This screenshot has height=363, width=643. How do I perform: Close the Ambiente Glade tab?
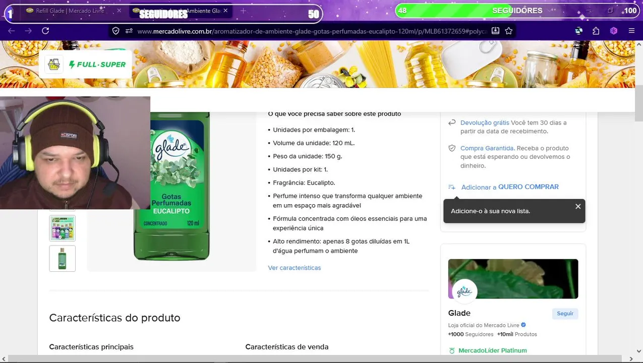click(225, 11)
